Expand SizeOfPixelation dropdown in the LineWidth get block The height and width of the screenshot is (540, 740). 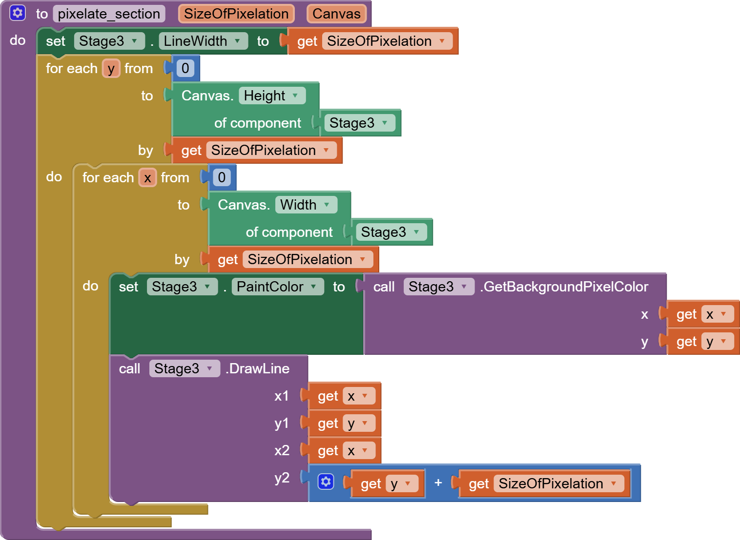point(442,41)
